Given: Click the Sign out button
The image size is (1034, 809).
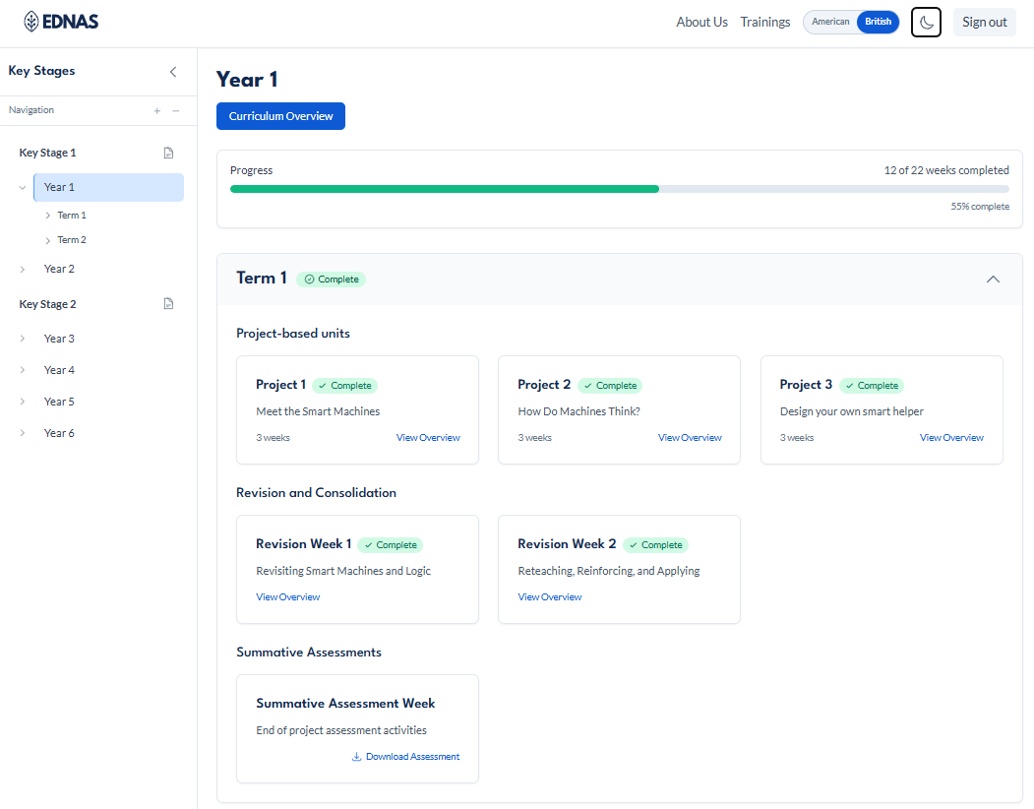Looking at the screenshot, I should pos(984,22).
